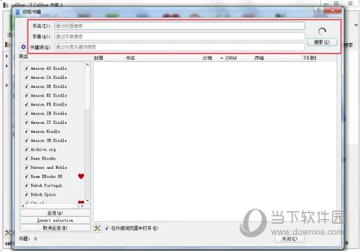Click the first tree arrow in the Calibre window's left pane
360x251 pixels.
coord(7,56)
